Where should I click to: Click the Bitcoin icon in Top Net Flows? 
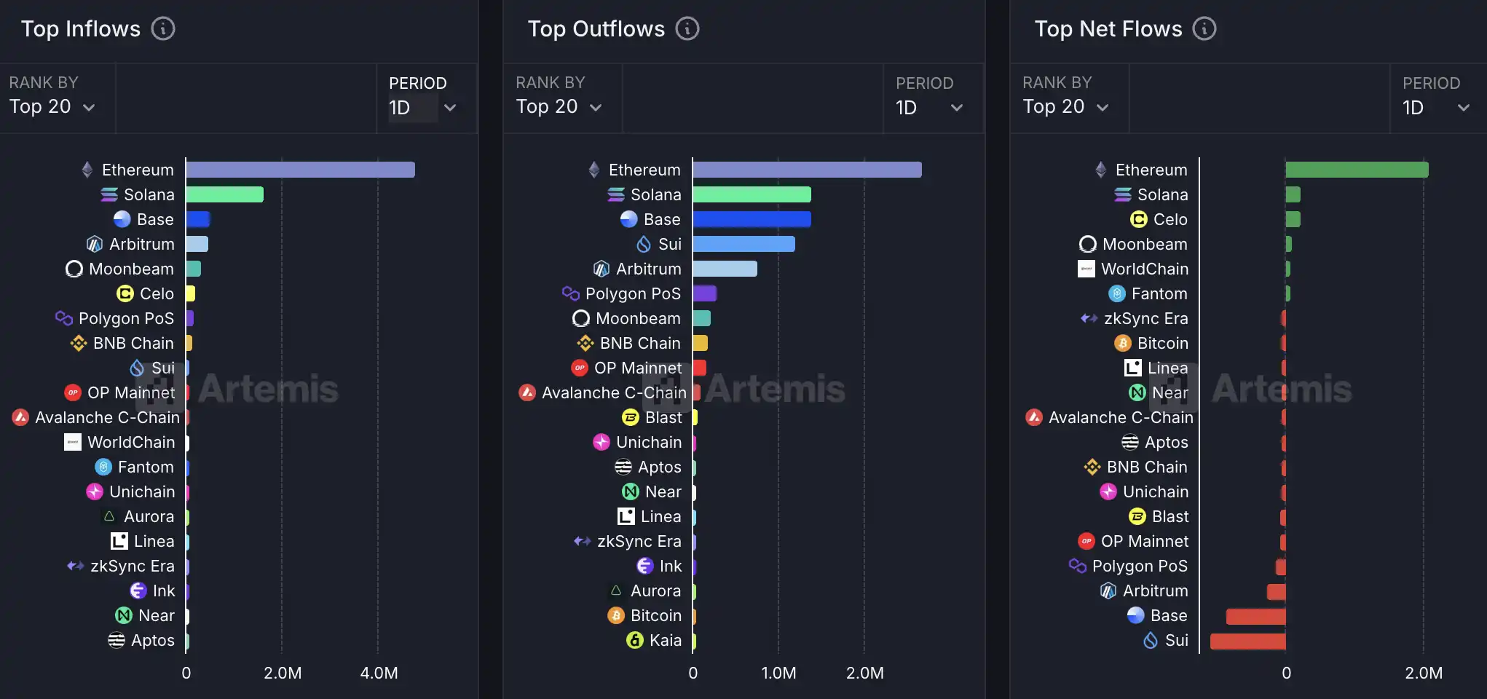1123,343
